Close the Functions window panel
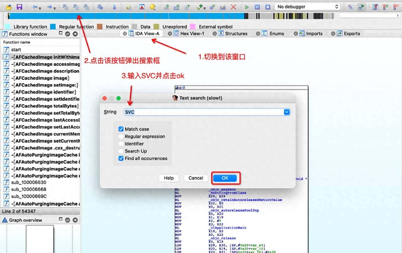The image size is (402, 253). point(75,34)
